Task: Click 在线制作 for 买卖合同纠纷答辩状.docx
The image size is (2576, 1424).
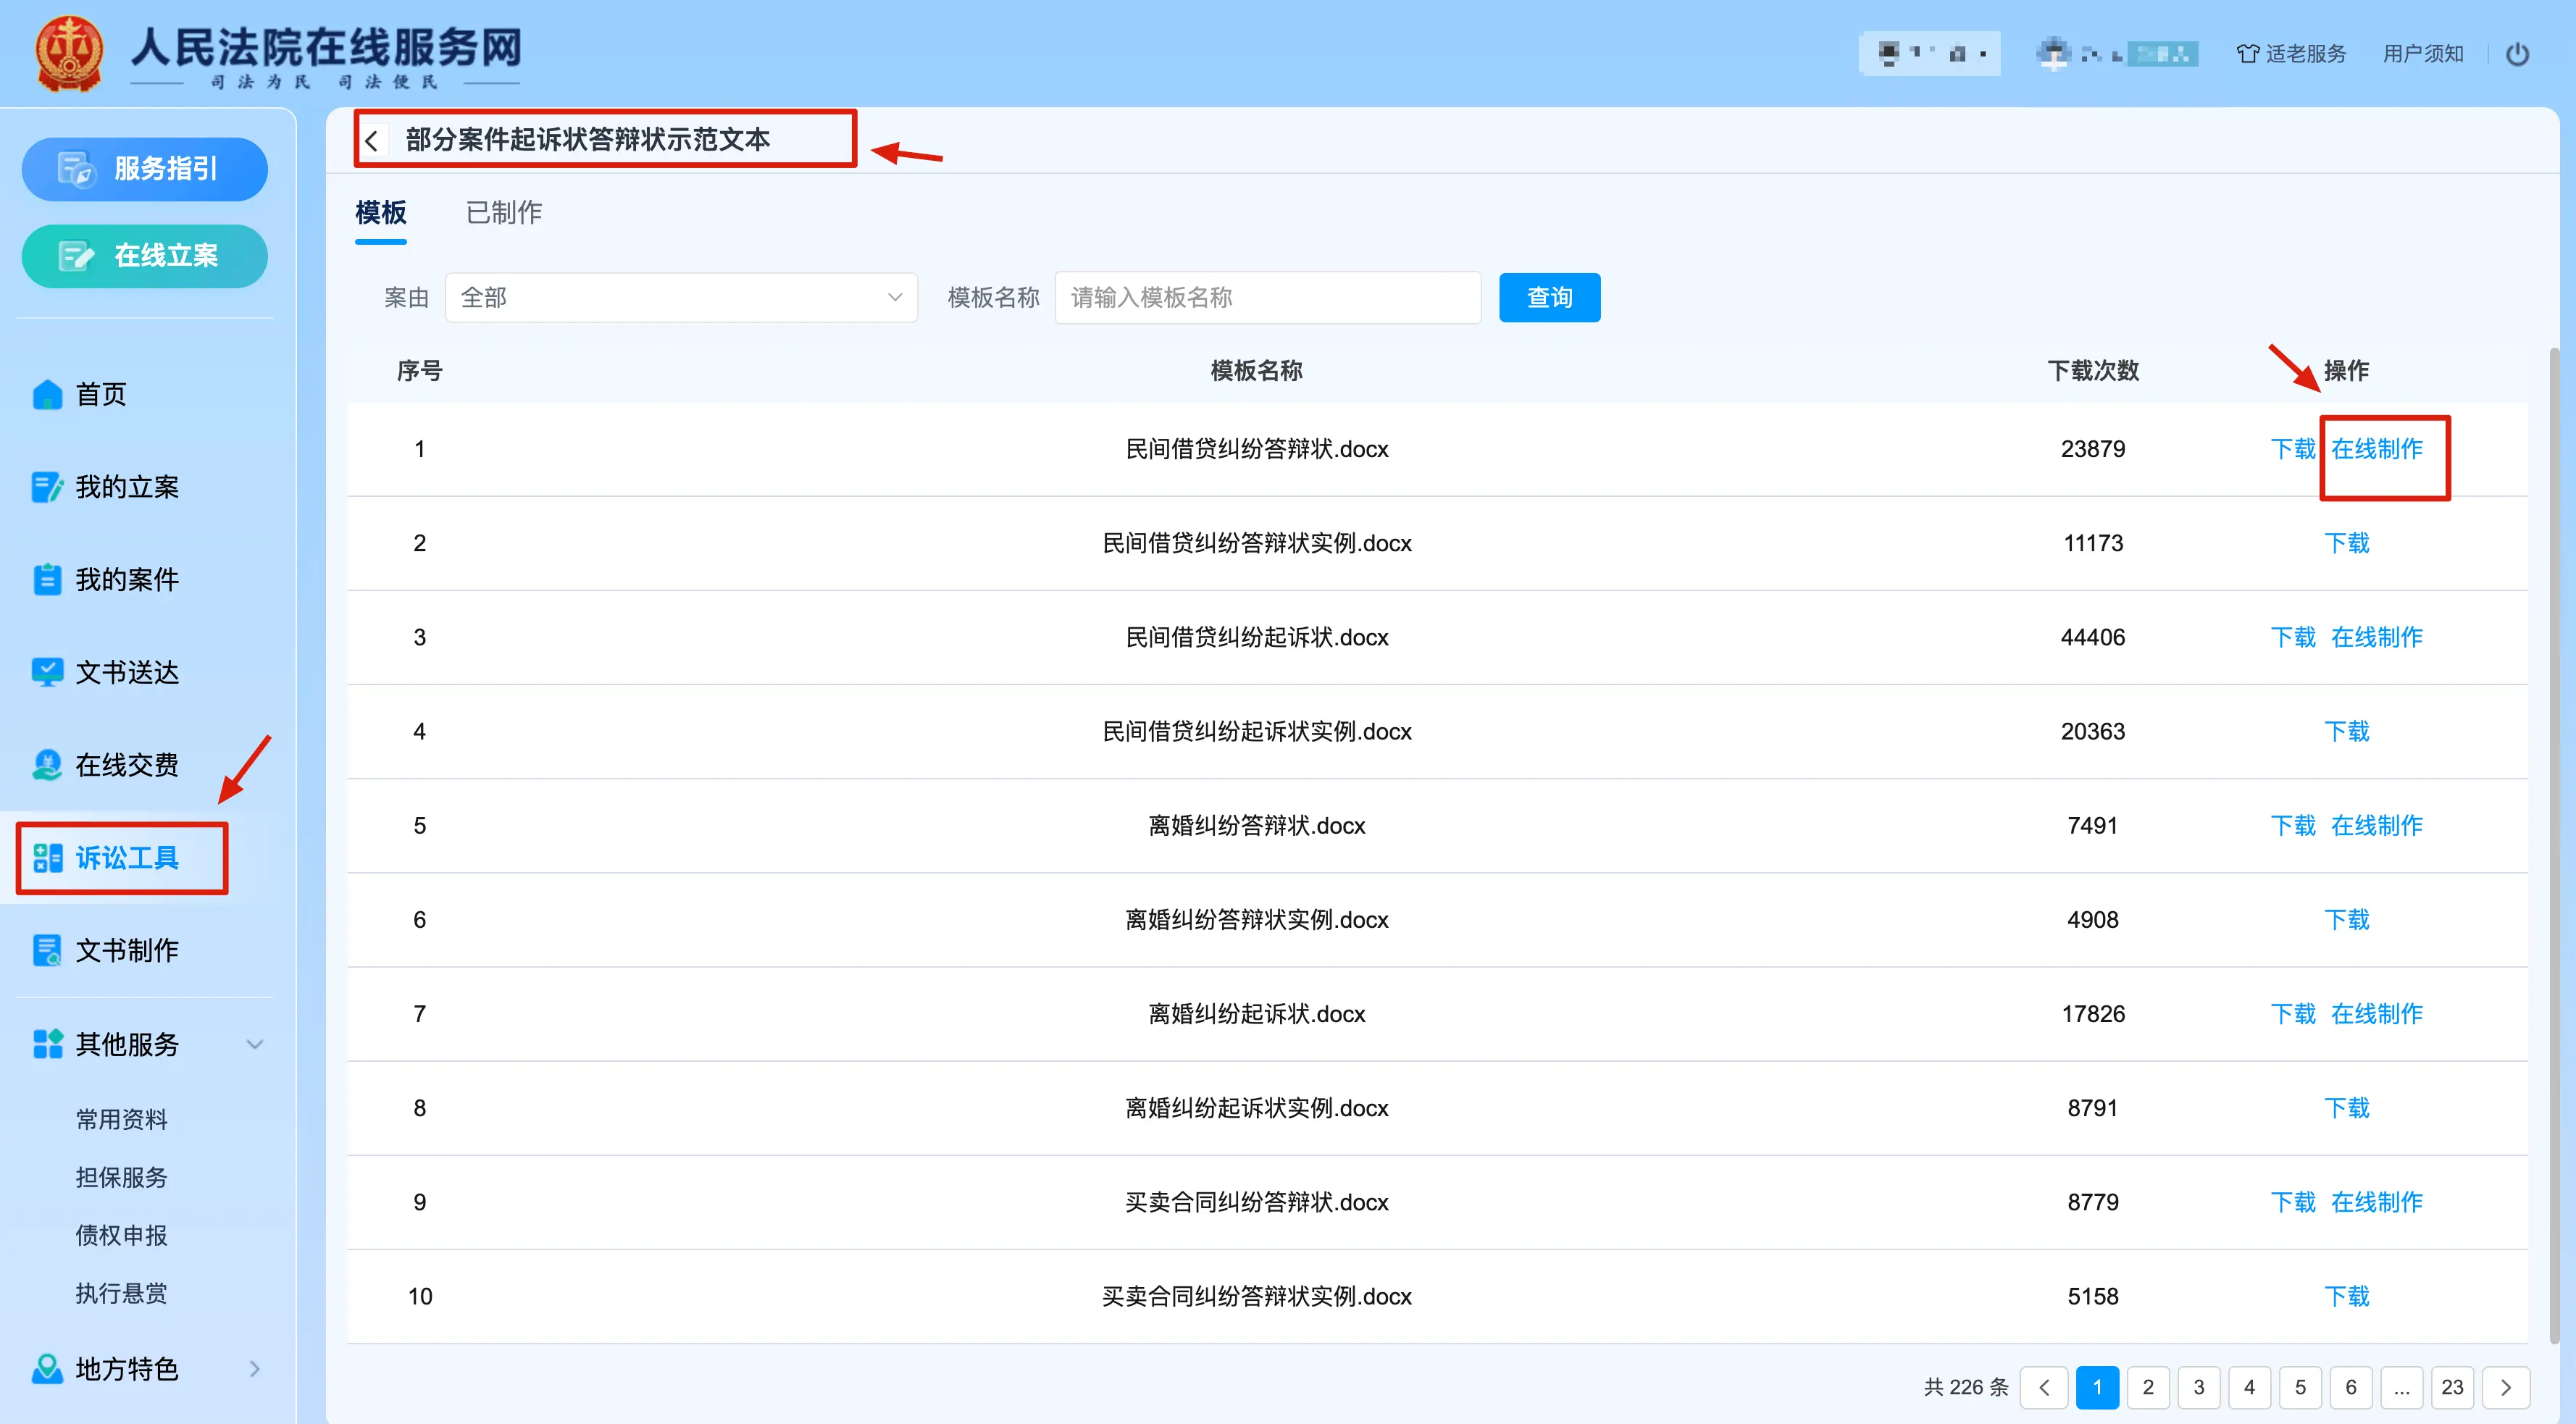Action: [2376, 1202]
